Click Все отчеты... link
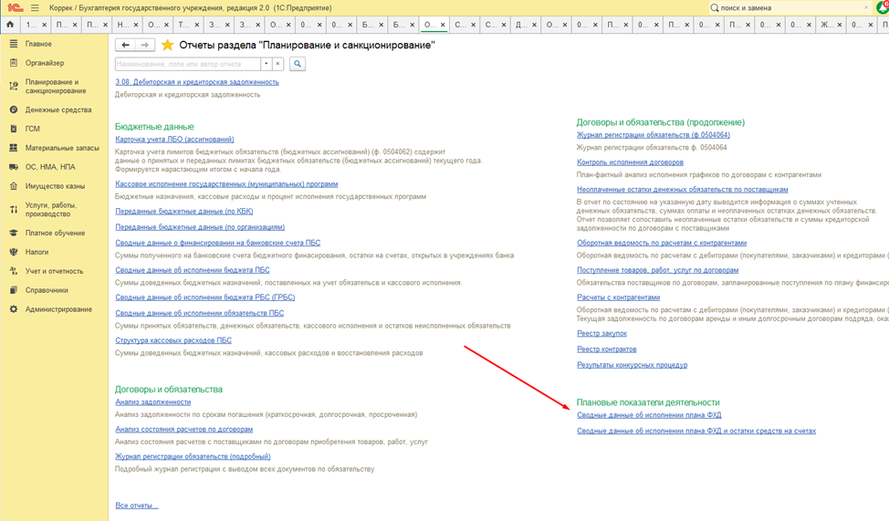 (137, 505)
